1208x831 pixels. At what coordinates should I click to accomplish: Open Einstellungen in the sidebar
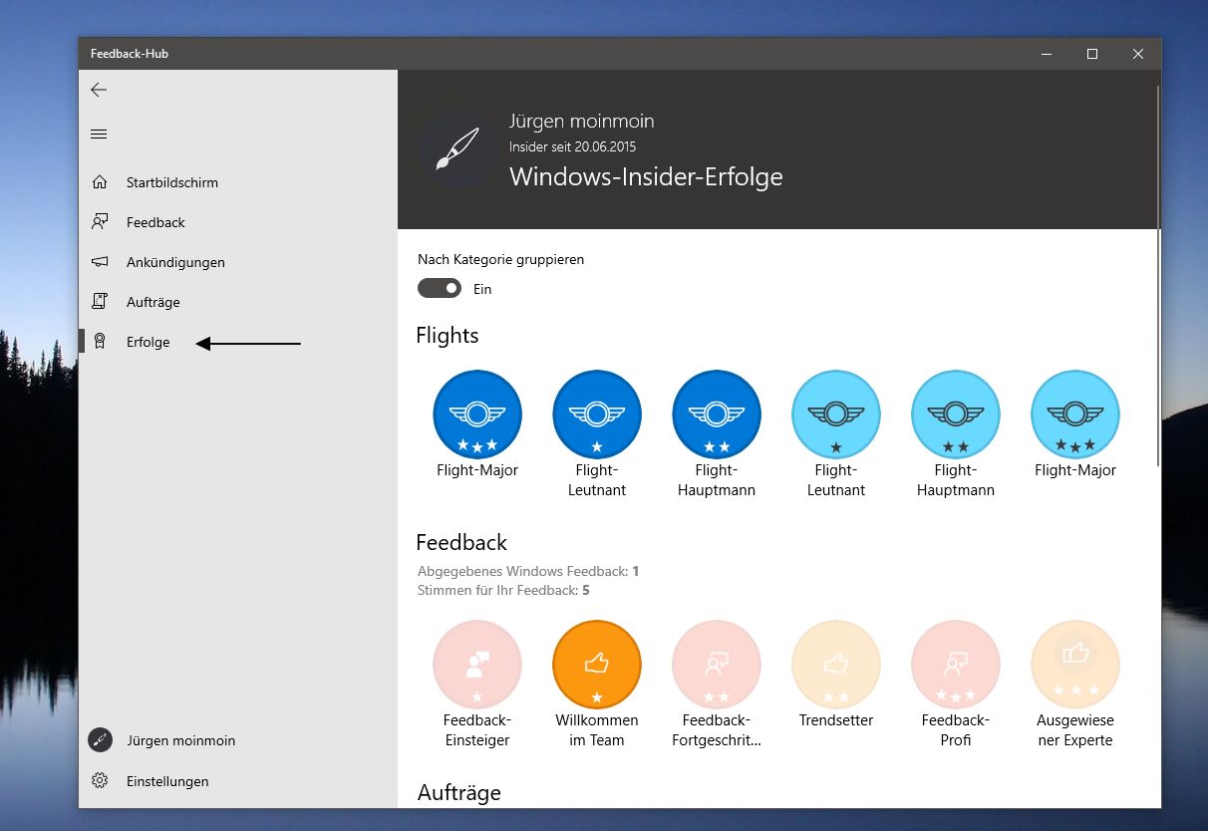click(x=238, y=781)
